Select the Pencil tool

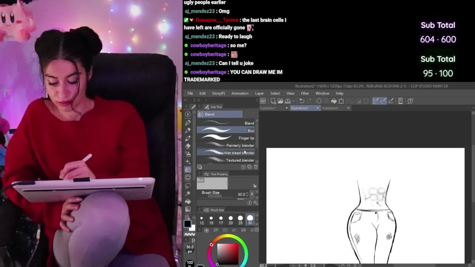click(188, 130)
